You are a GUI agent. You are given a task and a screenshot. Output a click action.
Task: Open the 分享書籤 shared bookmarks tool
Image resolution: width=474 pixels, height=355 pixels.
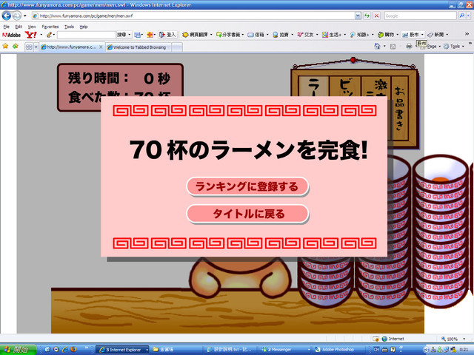(x=229, y=35)
